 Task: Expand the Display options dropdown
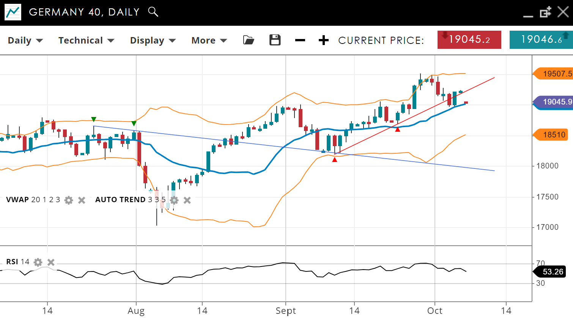[x=153, y=41]
